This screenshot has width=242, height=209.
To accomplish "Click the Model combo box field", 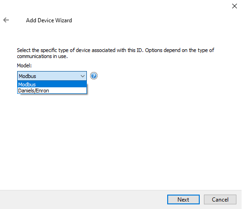I will [52, 76].
